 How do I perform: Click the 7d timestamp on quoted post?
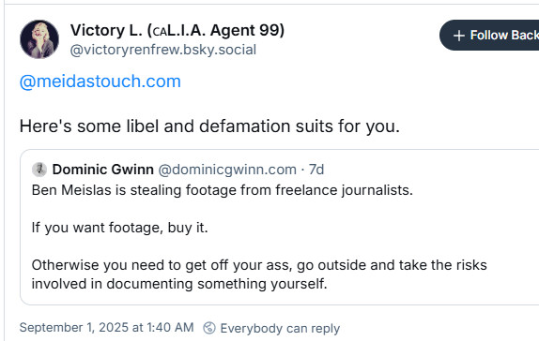tap(316, 170)
